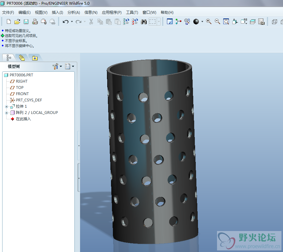This screenshot has width=283, height=252.
Task: Click the perforated cylinder model in the viewport
Action: pyautogui.click(x=153, y=152)
